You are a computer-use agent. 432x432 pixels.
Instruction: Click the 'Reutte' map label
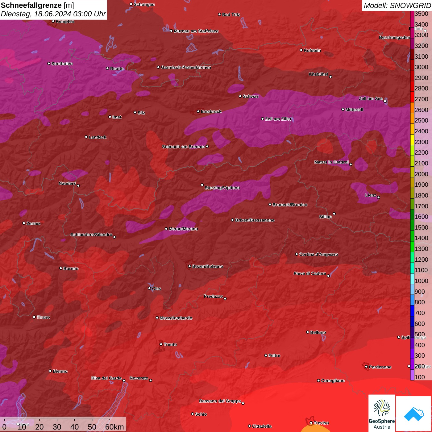117,69
